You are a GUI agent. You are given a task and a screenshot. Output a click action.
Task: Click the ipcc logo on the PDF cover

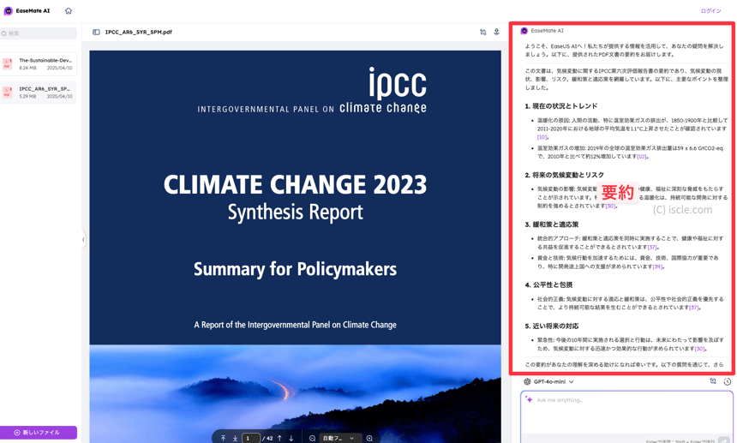397,82
